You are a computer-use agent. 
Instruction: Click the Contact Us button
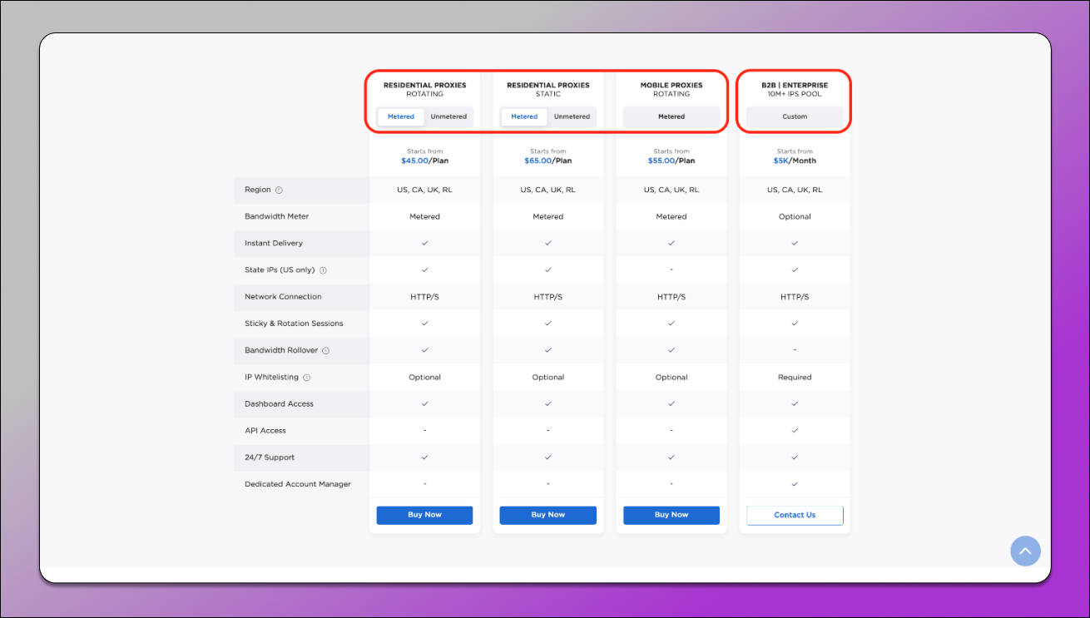coord(795,515)
